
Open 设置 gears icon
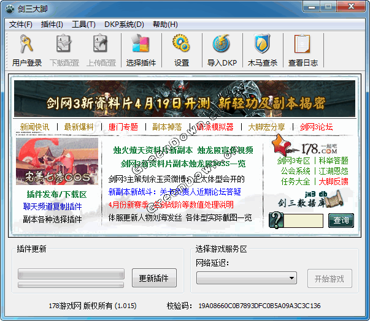tap(181, 43)
